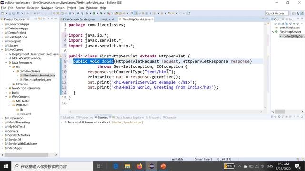Open the Navigate menu
The width and height of the screenshot is (305, 171).
[47, 8]
